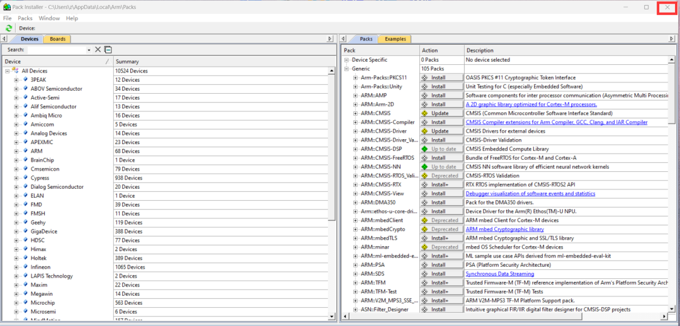Click the green refresh packs icon
This screenshot has height=326, width=680.
coord(9,28)
